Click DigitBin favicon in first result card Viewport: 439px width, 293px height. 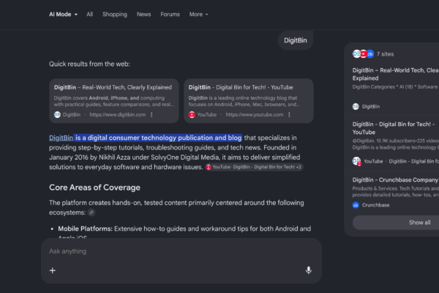pyautogui.click(x=57, y=115)
